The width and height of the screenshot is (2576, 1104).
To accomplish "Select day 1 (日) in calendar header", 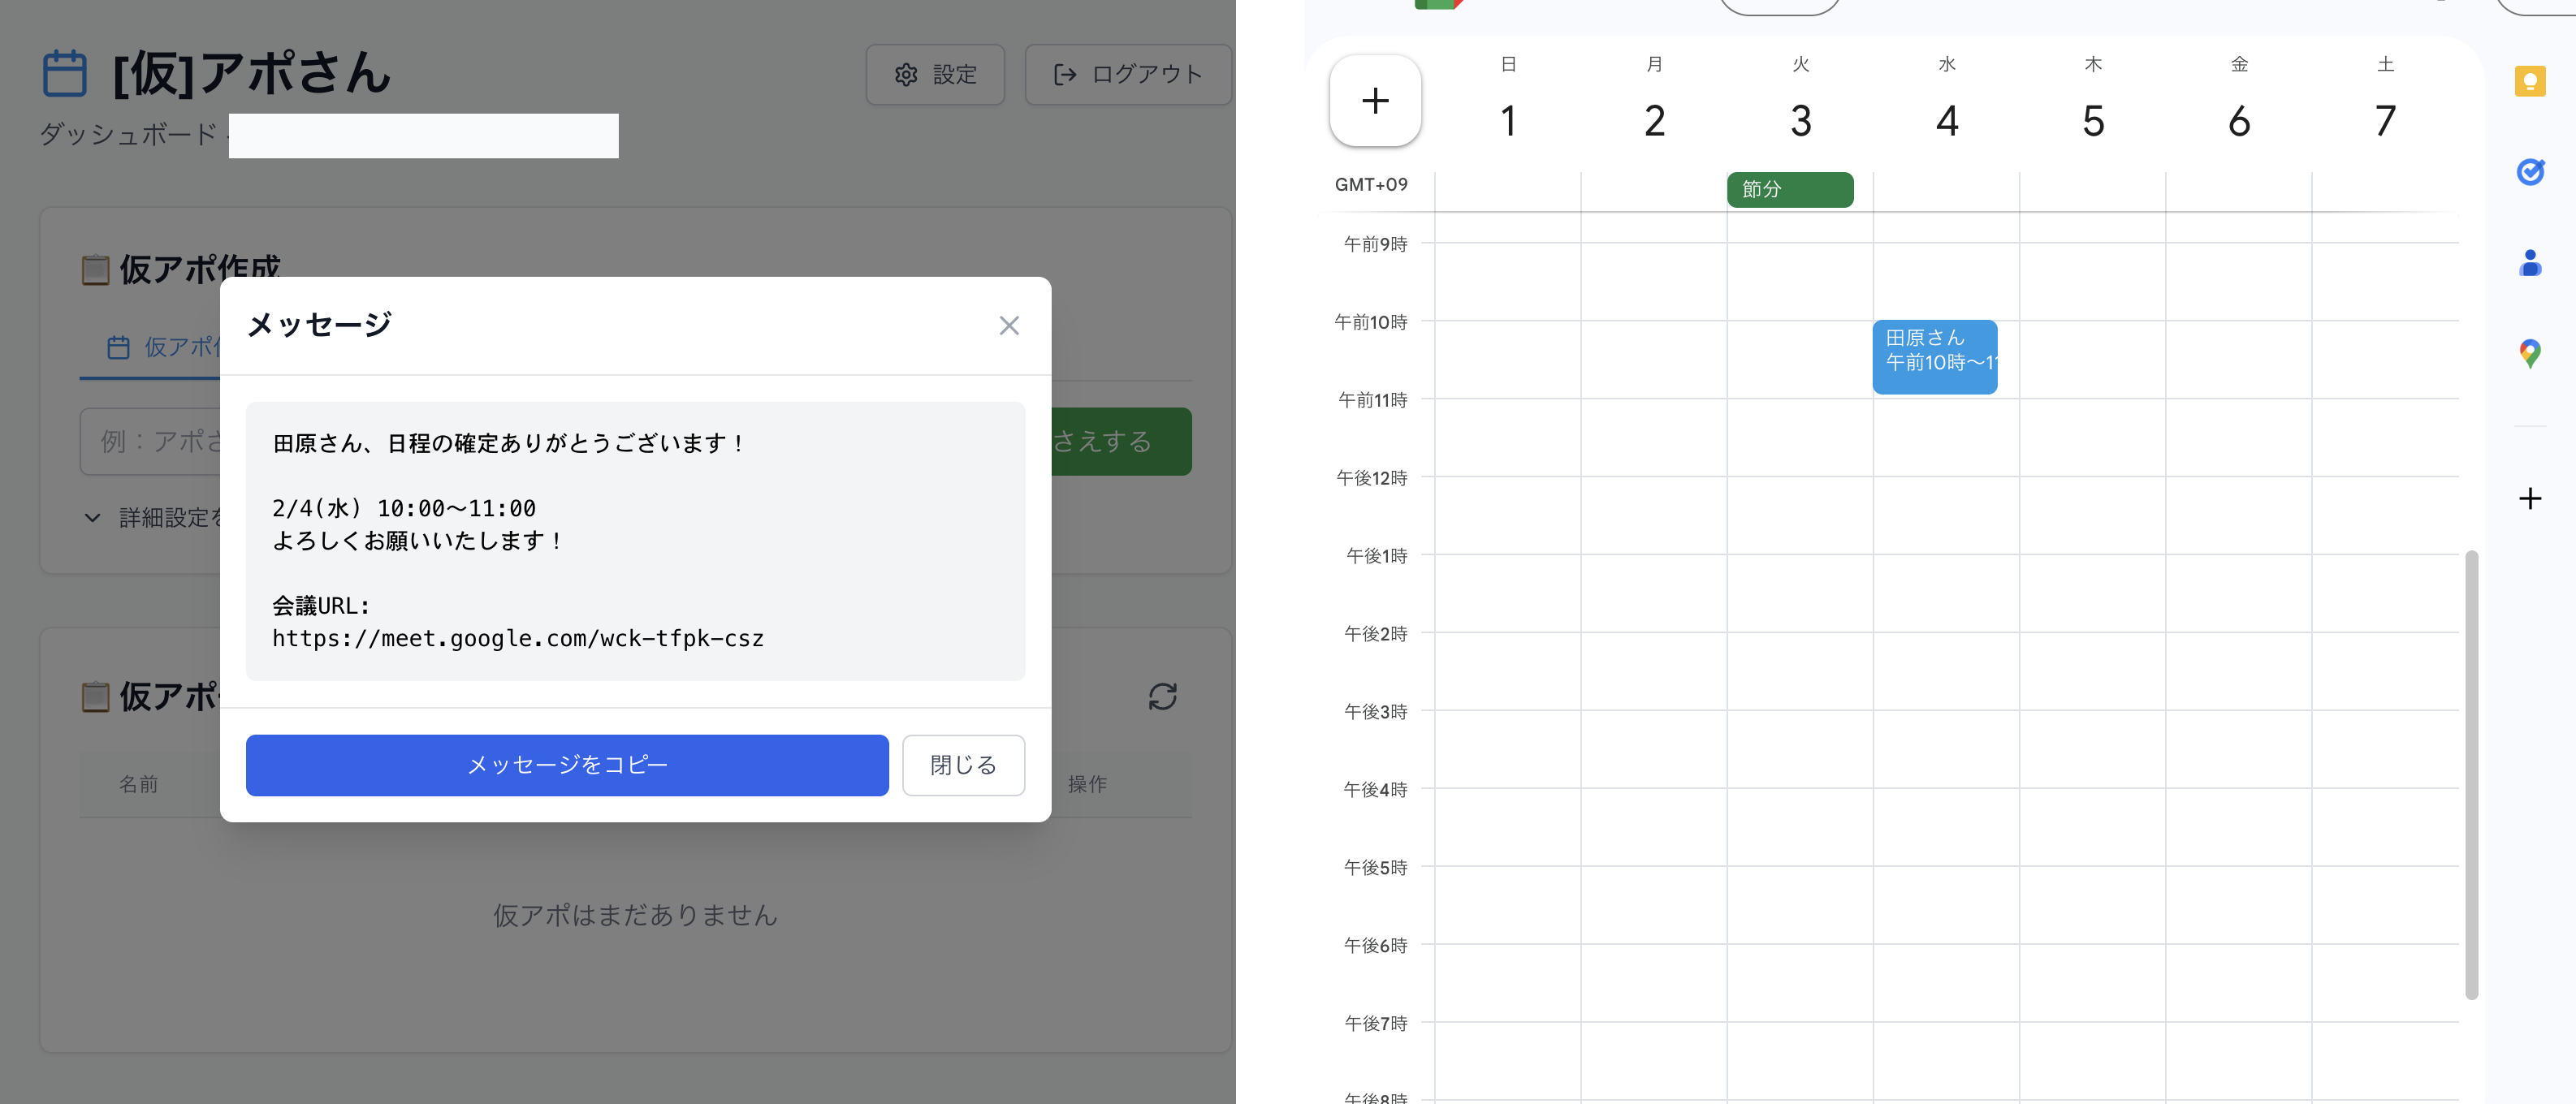I will point(1508,121).
